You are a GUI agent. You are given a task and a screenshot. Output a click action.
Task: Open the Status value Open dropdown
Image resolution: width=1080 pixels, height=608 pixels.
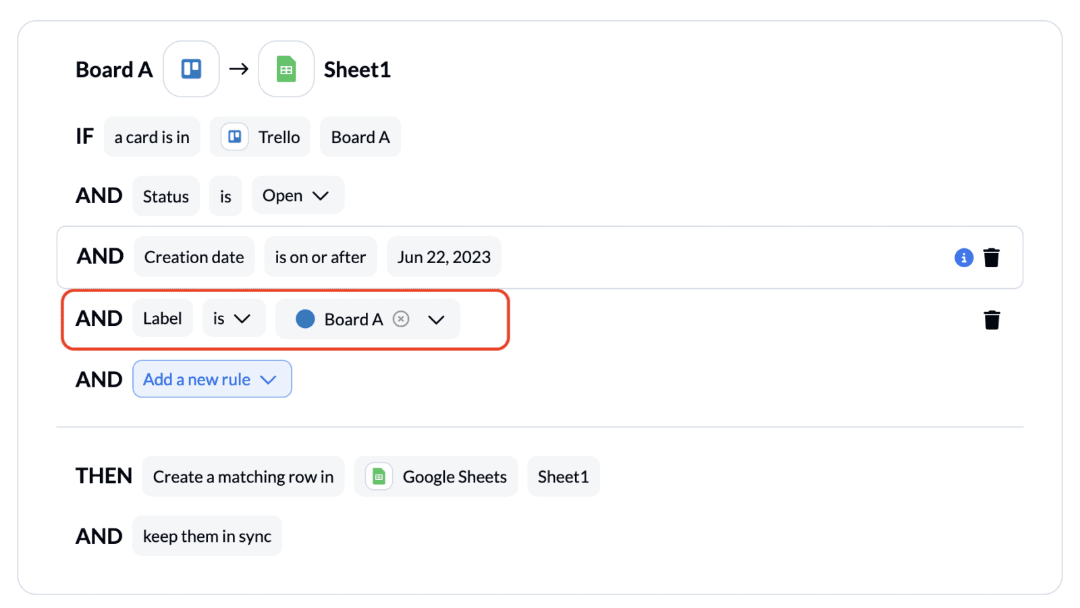coord(298,196)
